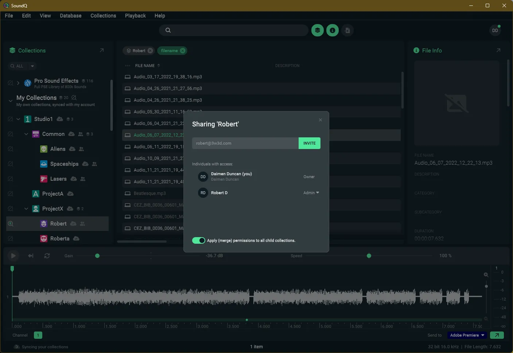Open the Help menu

point(160,16)
